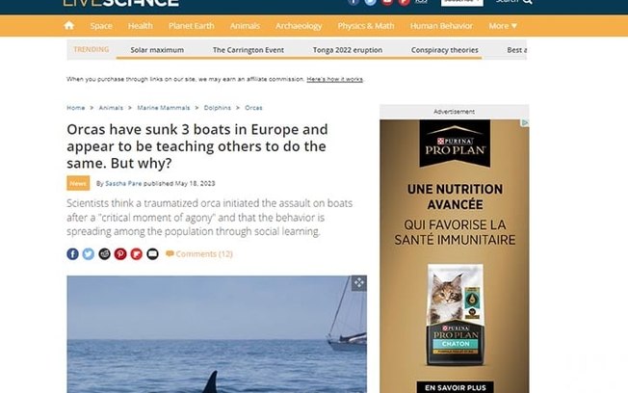Expand the orca photo to fullscreen
628x393 pixels.
pyautogui.click(x=359, y=283)
